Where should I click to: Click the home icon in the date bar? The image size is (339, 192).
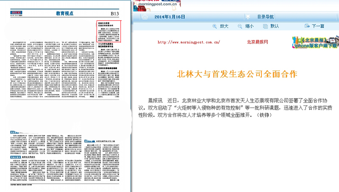(x=145, y=17)
